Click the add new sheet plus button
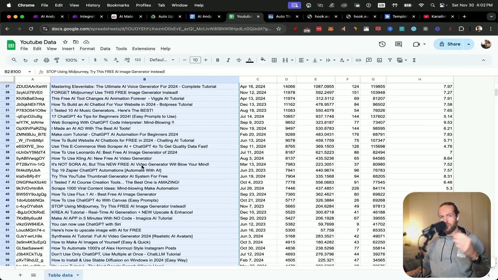Viewport: 498px width, 280px height. tap(20, 275)
